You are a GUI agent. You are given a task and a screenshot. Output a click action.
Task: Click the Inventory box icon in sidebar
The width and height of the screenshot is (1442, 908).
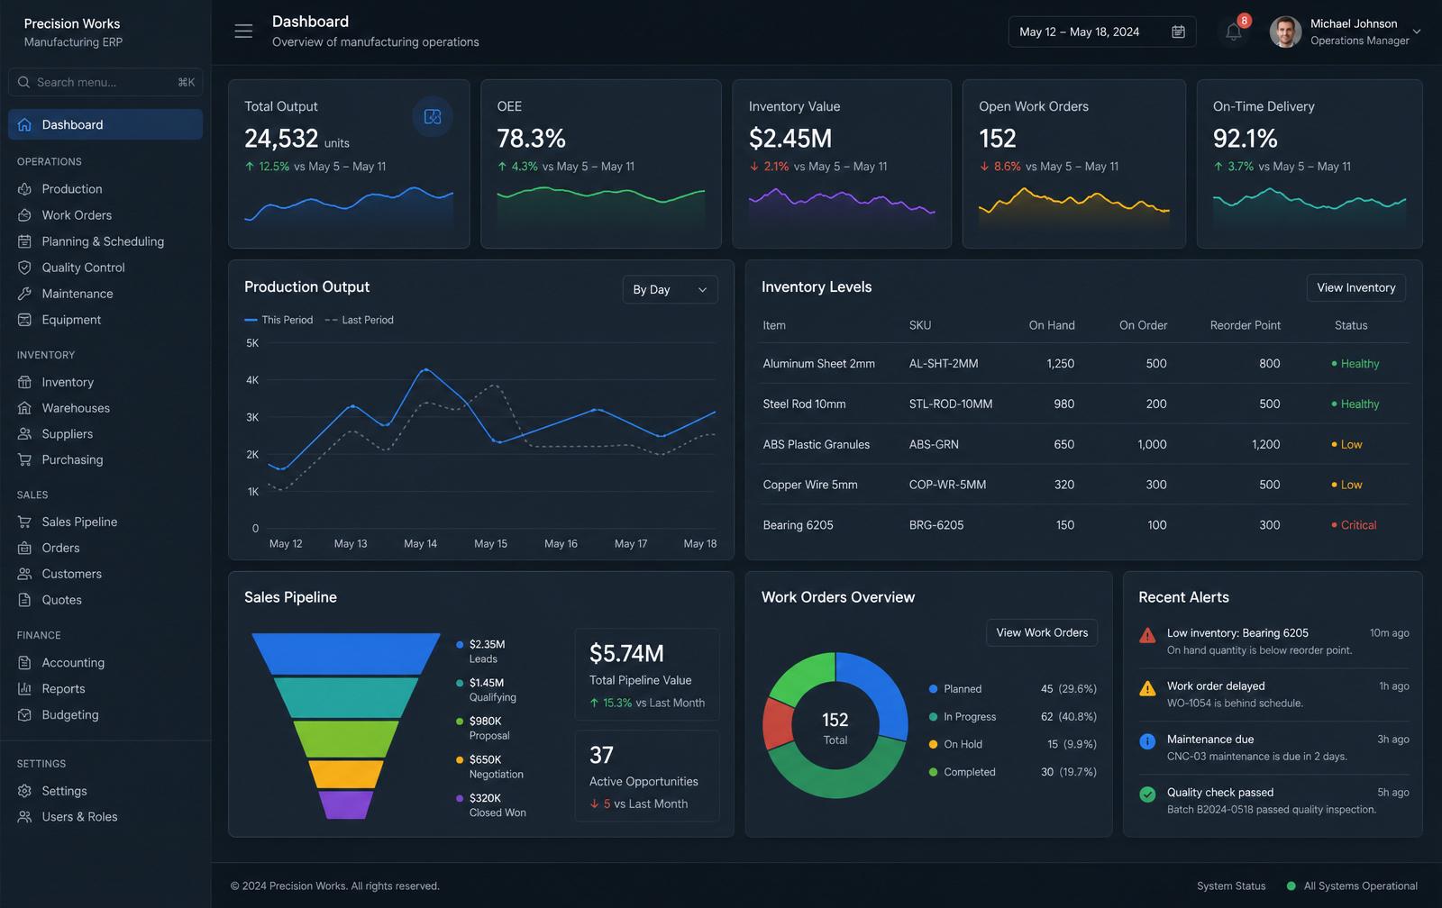click(x=25, y=382)
